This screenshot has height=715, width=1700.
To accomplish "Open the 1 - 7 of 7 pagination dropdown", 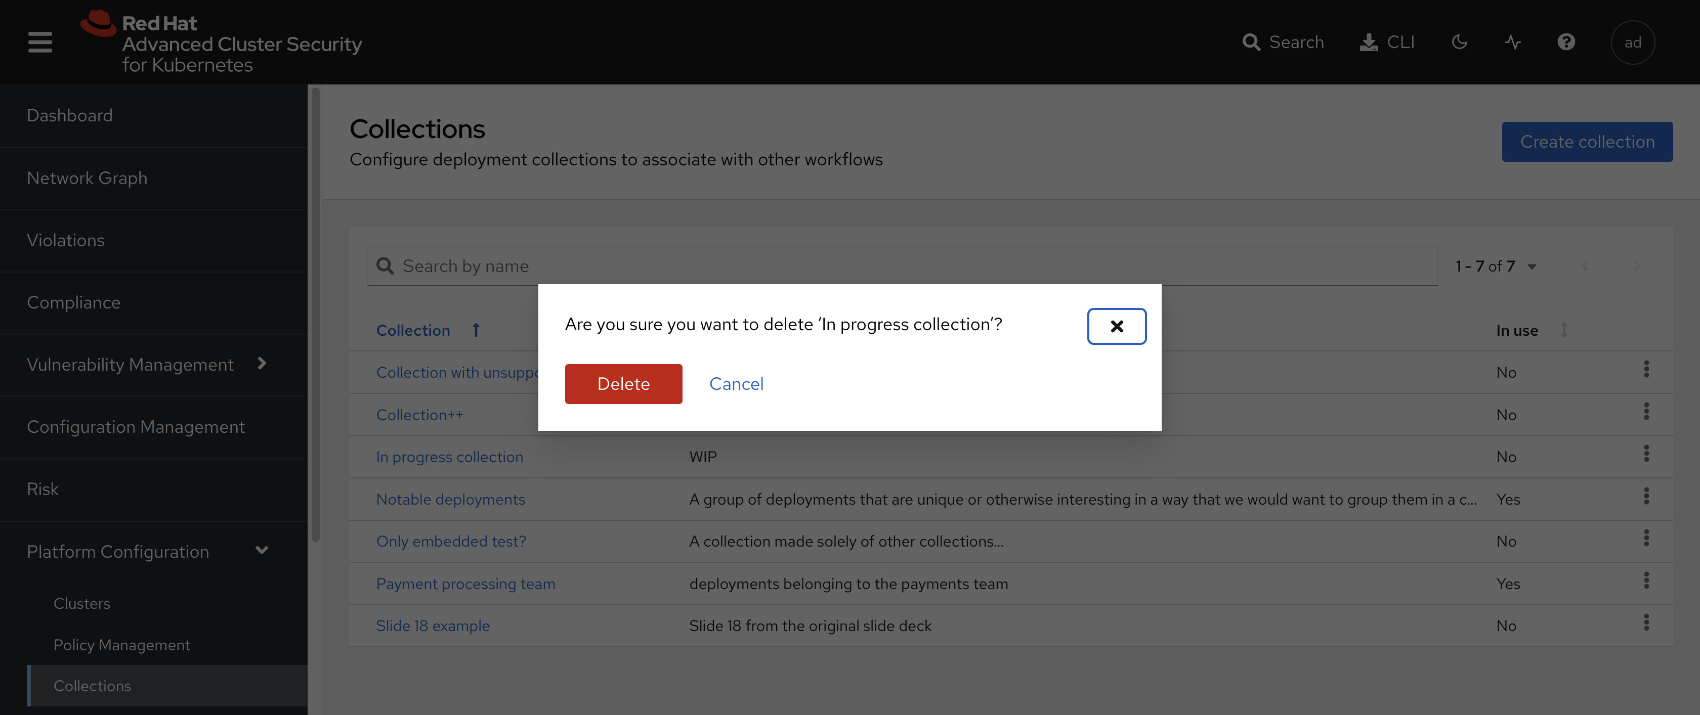I will pos(1496,266).
